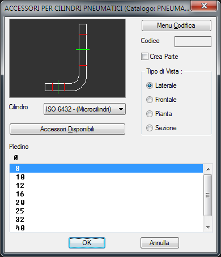The height and width of the screenshot is (257, 221).
Task: Click the list scrollbar down arrow
Action: pyautogui.click(x=208, y=228)
